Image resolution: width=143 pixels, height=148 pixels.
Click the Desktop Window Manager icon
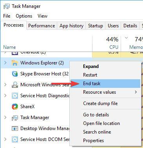pos(15,128)
